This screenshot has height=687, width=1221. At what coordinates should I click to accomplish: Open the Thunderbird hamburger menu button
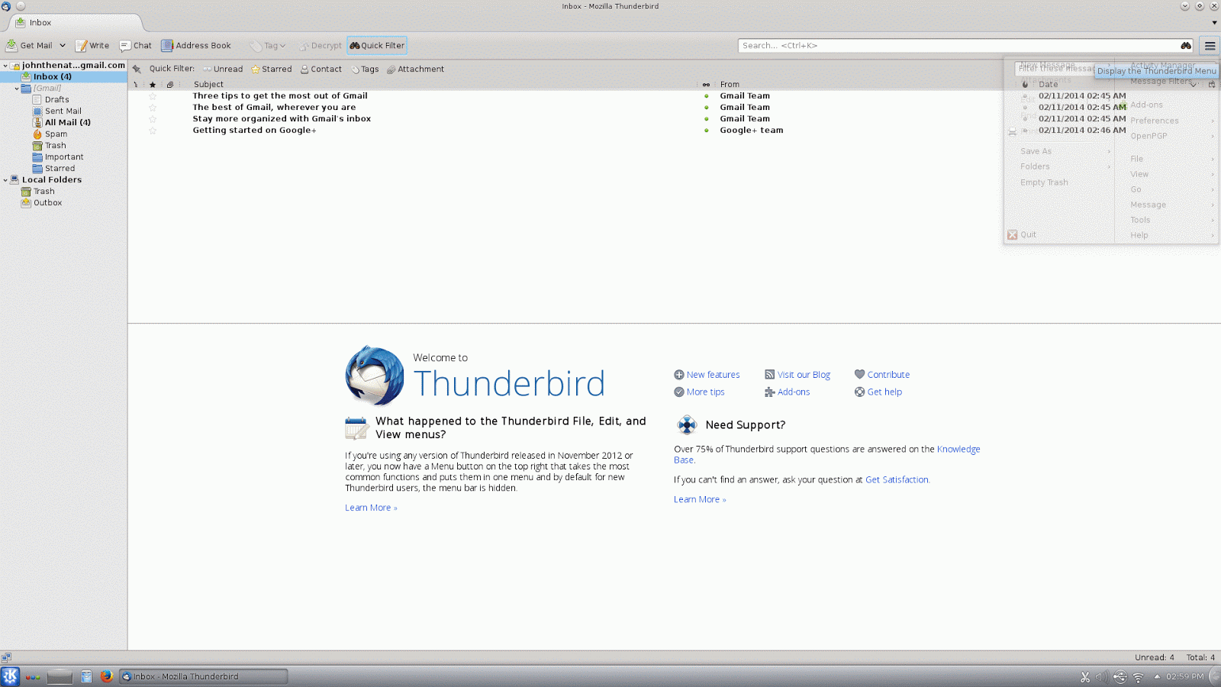(x=1210, y=46)
